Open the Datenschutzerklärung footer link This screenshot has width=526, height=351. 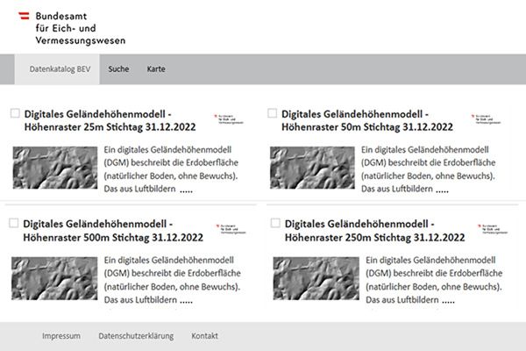136,336
